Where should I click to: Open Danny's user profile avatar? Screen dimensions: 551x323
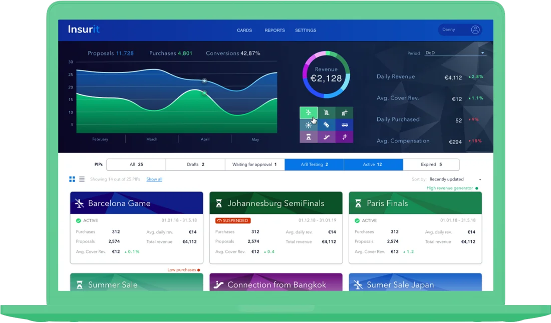pos(475,30)
